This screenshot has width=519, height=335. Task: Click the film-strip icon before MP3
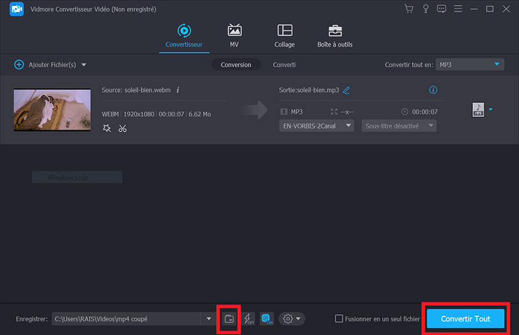[x=284, y=112]
